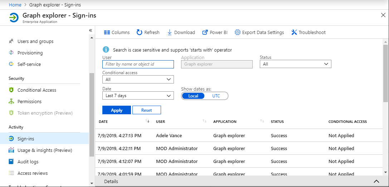The image size is (389, 187).
Task: Sort by the DATE column arrows
Action: (x=147, y=121)
